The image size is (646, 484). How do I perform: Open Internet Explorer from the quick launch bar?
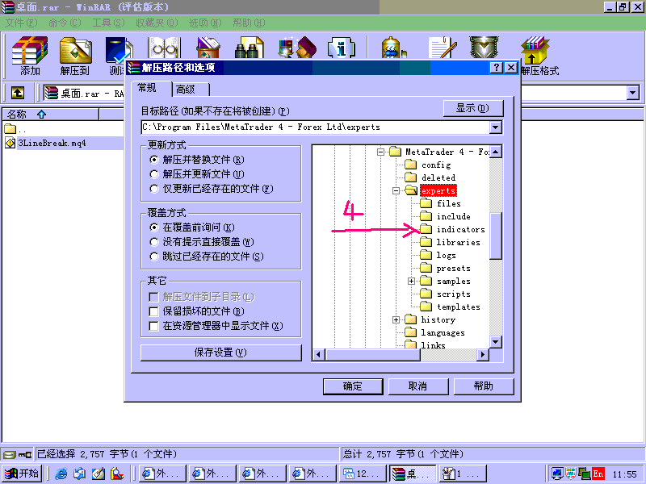(62, 474)
